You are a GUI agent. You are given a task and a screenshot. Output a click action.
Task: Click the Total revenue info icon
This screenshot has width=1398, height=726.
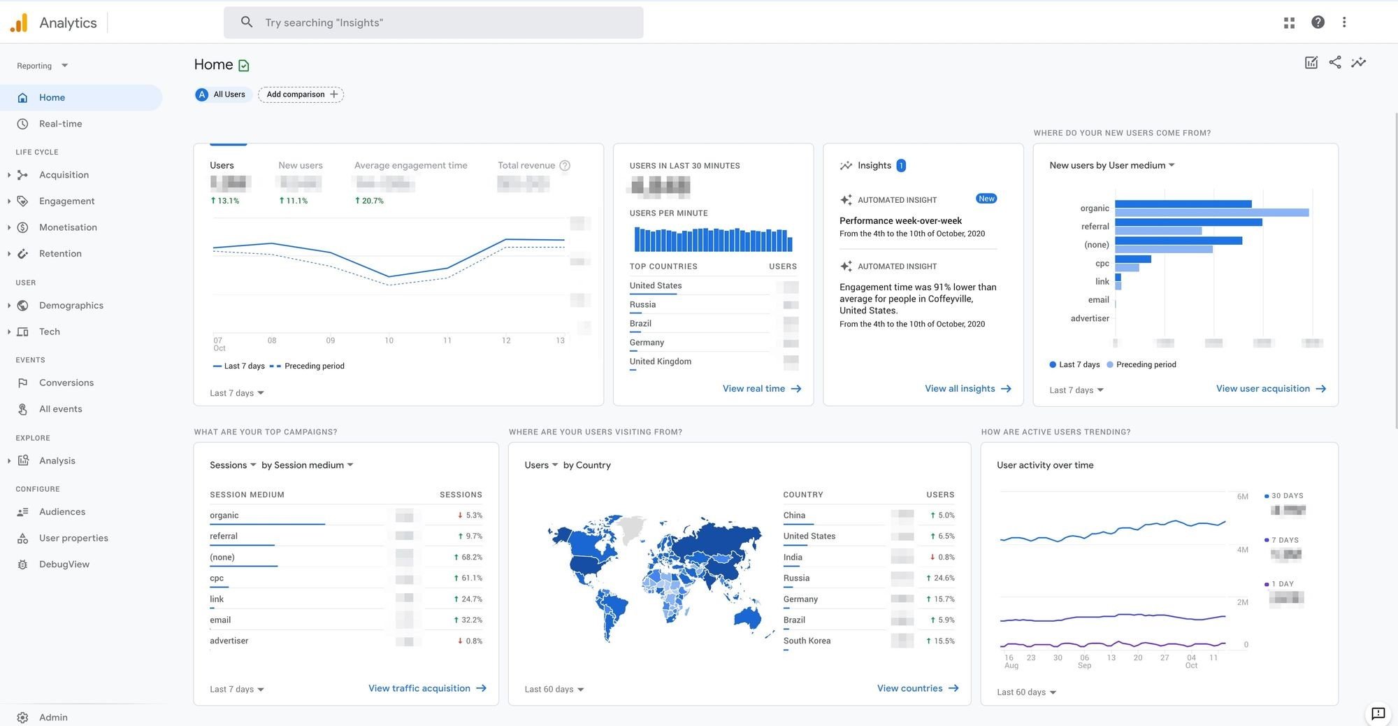coord(565,166)
